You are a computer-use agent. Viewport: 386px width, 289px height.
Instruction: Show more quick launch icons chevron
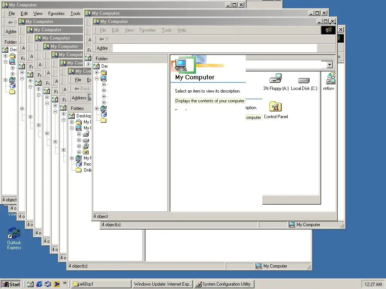point(65,283)
